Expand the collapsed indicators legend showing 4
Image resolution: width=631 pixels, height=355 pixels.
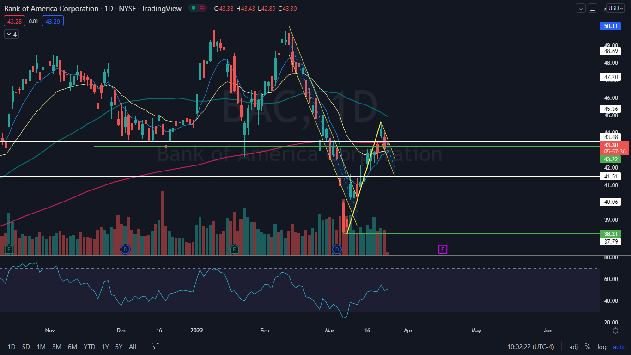point(11,34)
